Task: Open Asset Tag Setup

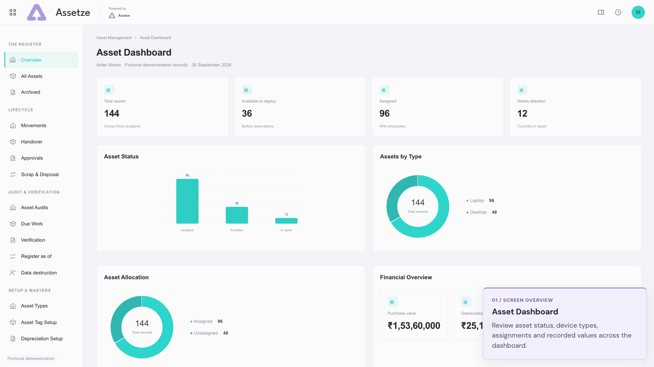Action: click(x=41, y=322)
